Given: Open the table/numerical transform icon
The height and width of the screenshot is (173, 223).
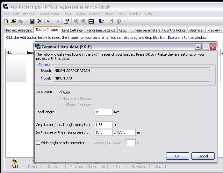Looking at the screenshot, I should click(91, 21).
